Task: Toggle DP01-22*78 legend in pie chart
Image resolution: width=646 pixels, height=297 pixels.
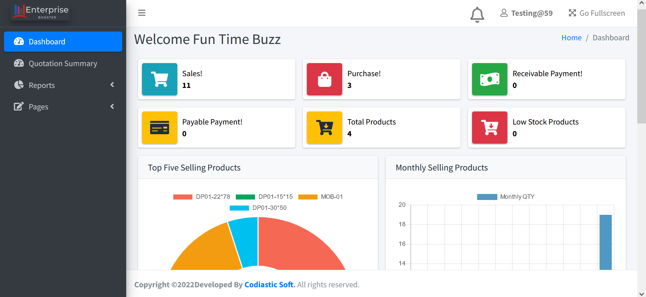Action: [x=202, y=197]
